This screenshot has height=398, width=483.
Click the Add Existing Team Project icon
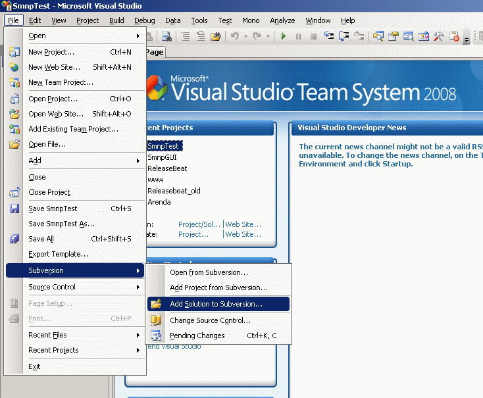pyautogui.click(x=14, y=129)
